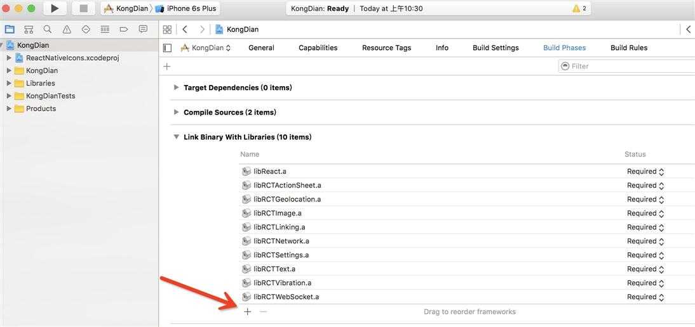The image size is (695, 327).
Task: Choose iPhone 6s Plus device destination
Action: coord(186,8)
